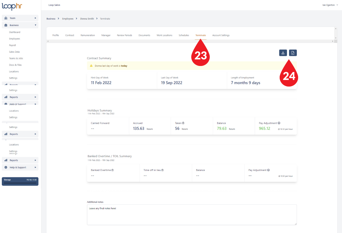
Task: Open Employees in the sidebar
Action: (x=15, y=39)
